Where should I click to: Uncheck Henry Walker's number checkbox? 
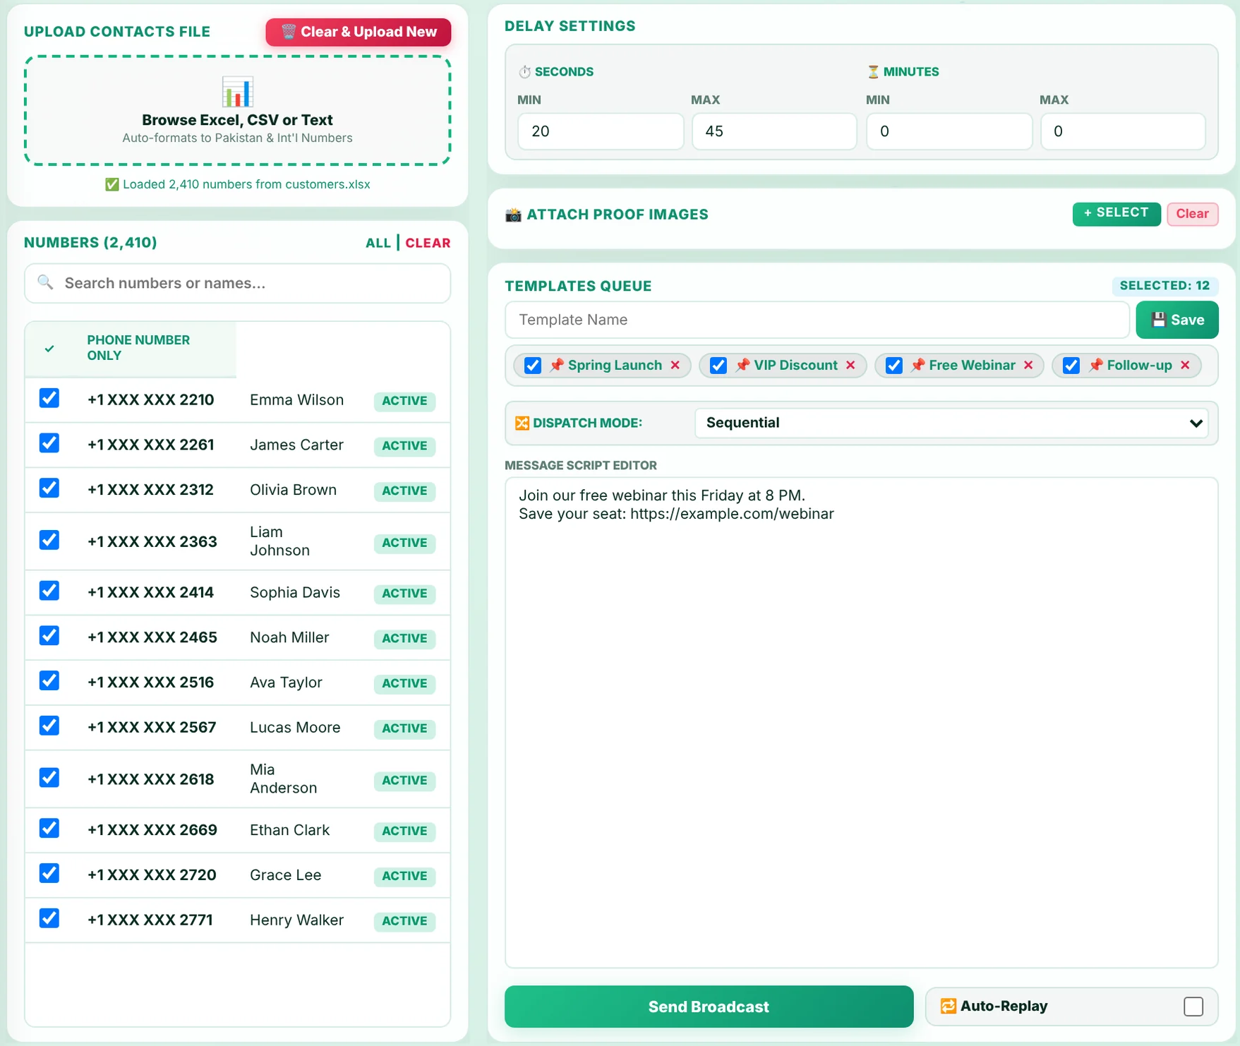49,918
